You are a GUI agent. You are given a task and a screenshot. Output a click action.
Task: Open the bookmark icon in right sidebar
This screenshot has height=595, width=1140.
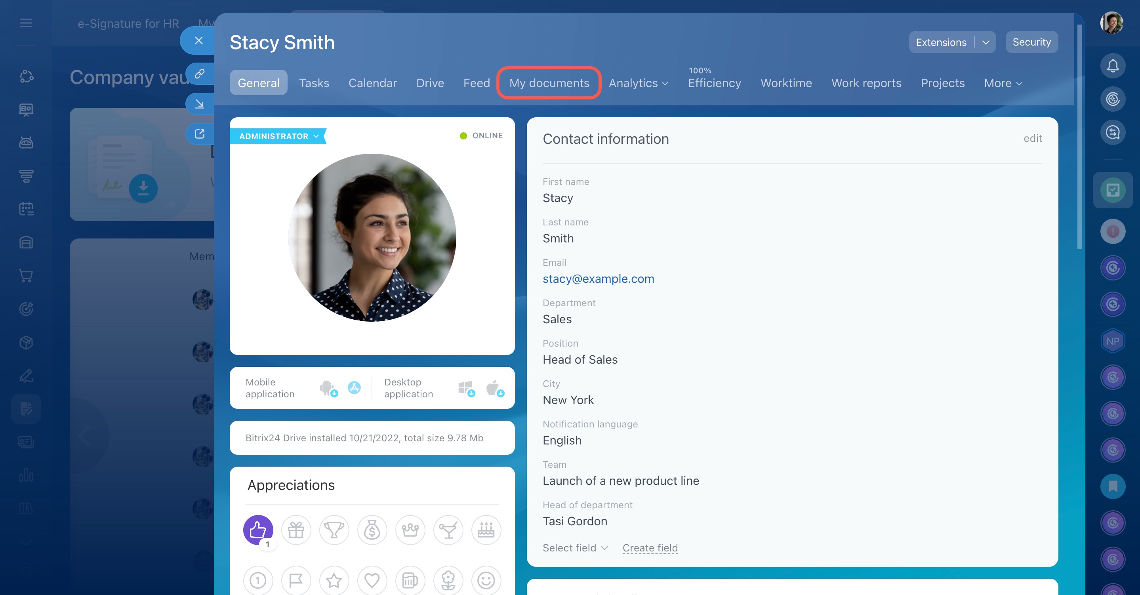tap(1113, 486)
